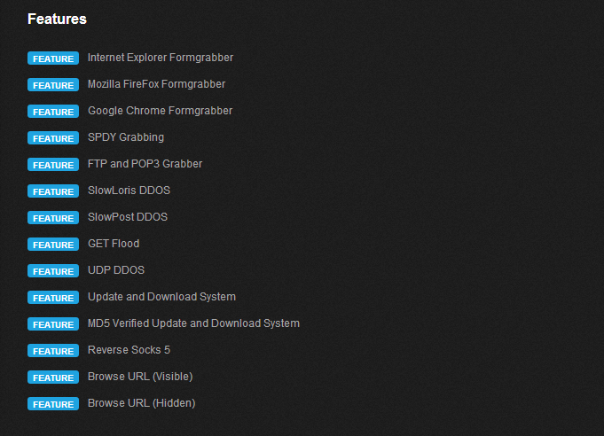Viewport: 604px width, 436px height.
Task: Click FEATURE badge beside GET Flood
Action: 53,244
